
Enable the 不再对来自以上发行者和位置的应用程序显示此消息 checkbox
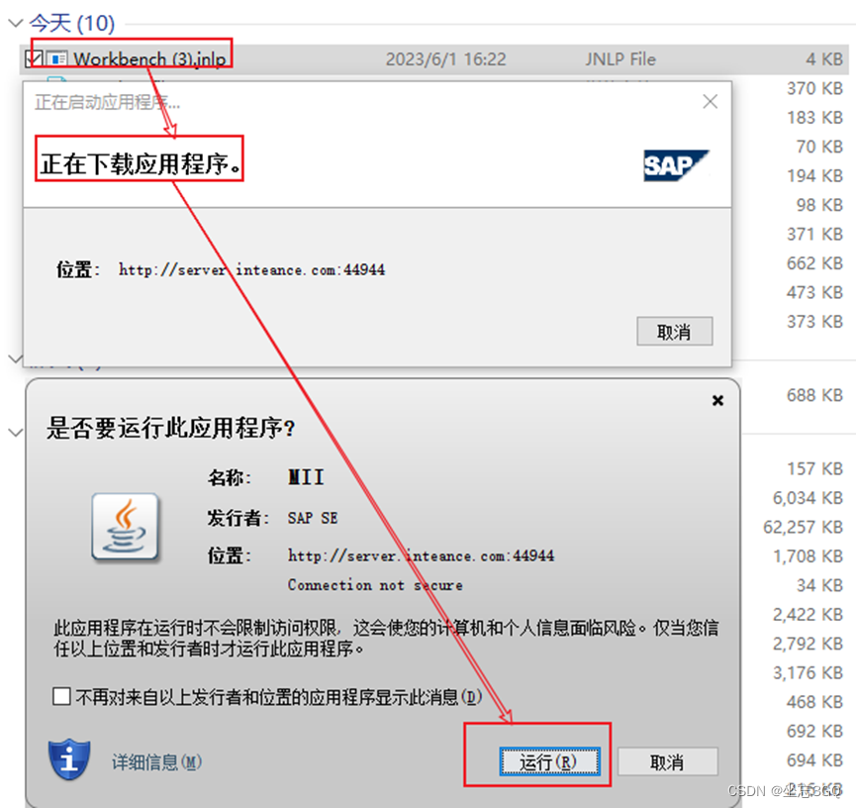[x=62, y=697]
